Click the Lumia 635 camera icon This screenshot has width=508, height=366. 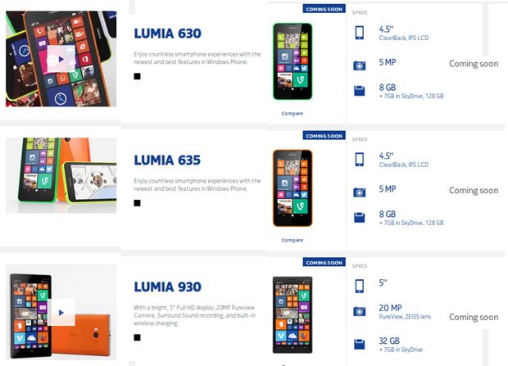(360, 192)
